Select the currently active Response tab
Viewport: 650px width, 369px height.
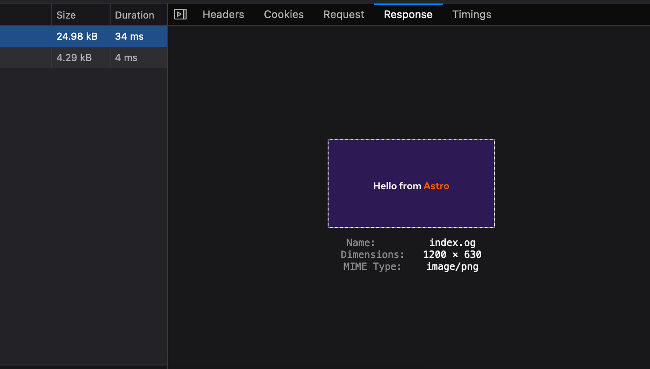coord(408,14)
